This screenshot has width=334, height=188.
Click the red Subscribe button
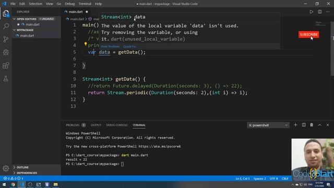[x=308, y=34]
